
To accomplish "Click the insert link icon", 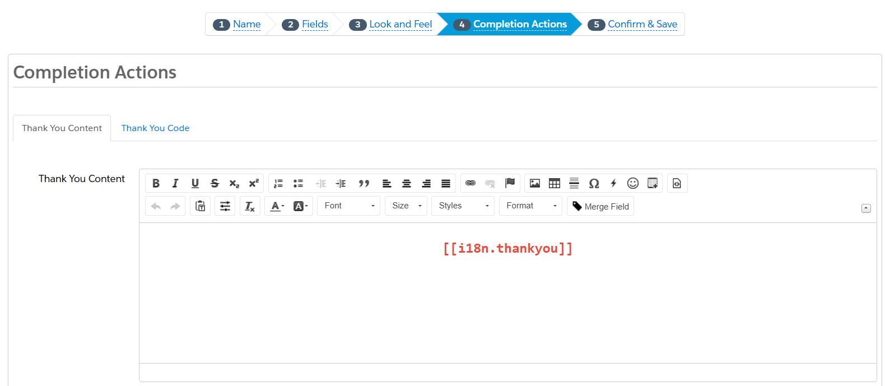I will (x=471, y=183).
